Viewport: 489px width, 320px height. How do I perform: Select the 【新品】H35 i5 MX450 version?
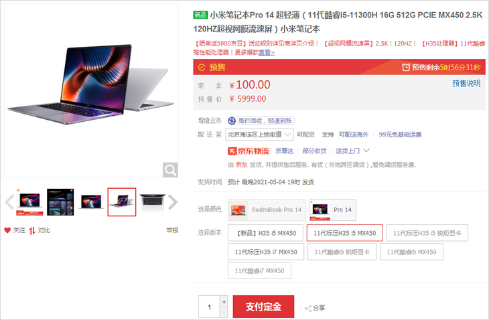265,233
